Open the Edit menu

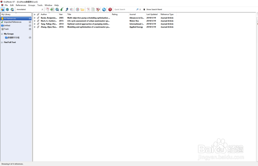(12, 5)
